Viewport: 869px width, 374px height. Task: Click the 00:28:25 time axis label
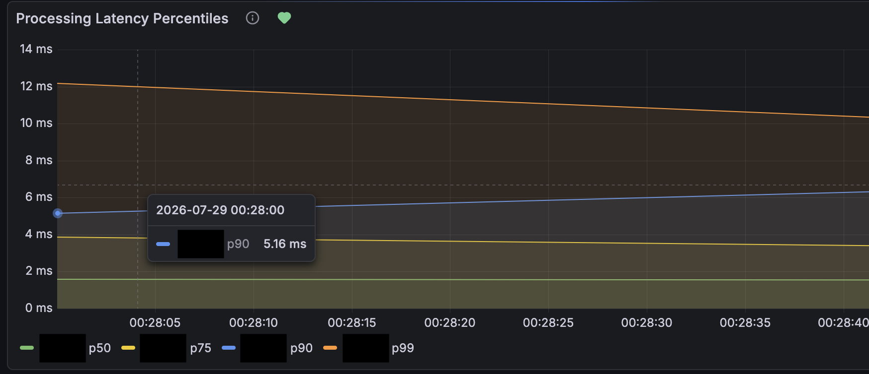[x=548, y=323]
